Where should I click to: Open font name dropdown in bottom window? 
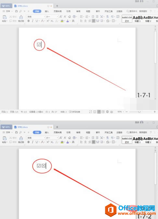tap(45, 138)
